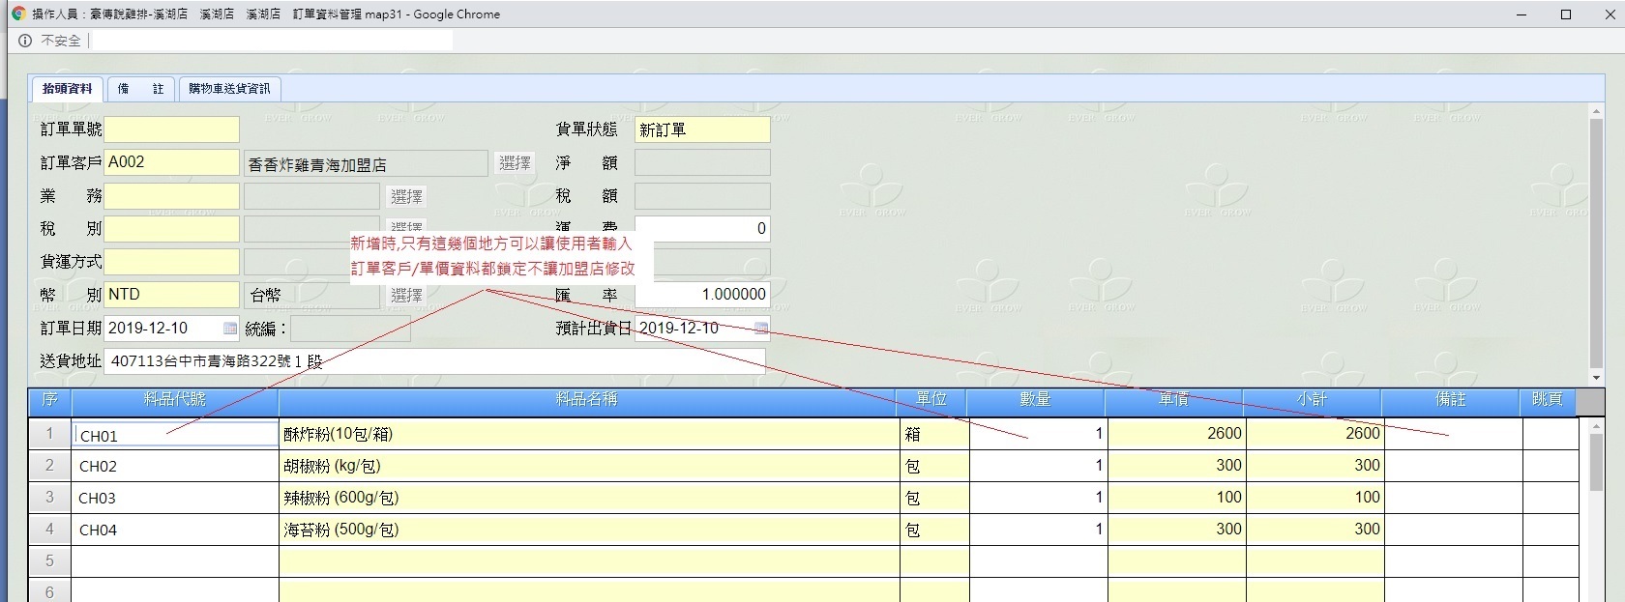This screenshot has width=1625, height=602.
Task: Click the 料品代號 cell containing CH01
Action: (176, 435)
